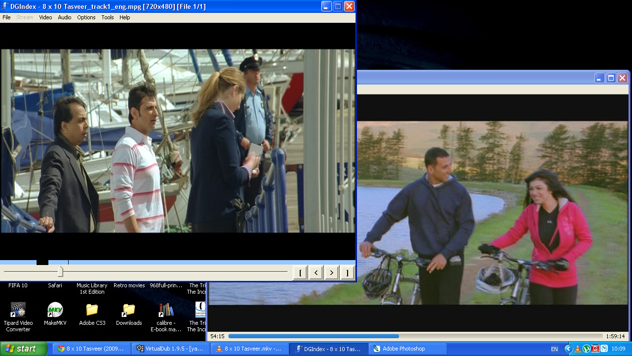Open the File menu in DGIndex
632x356 pixels.
(x=6, y=17)
